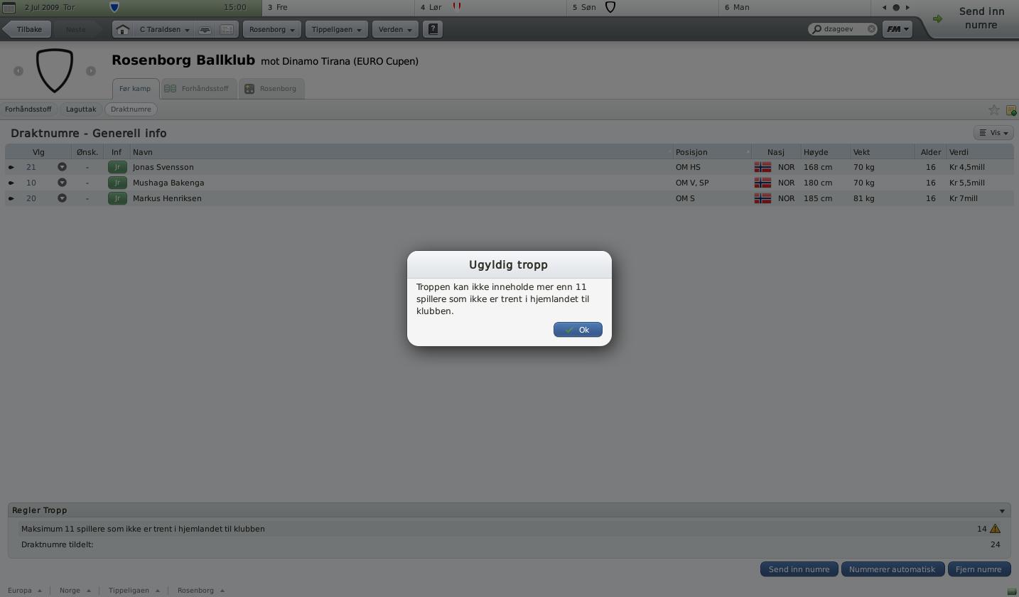Open the Tippeligaen toolbar dropdown
Viewport: 1019px width, 597px height.
pyautogui.click(x=336, y=29)
